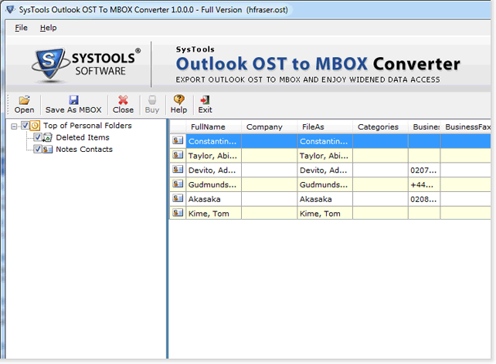Click contact card icon for Constantin row

click(x=178, y=140)
